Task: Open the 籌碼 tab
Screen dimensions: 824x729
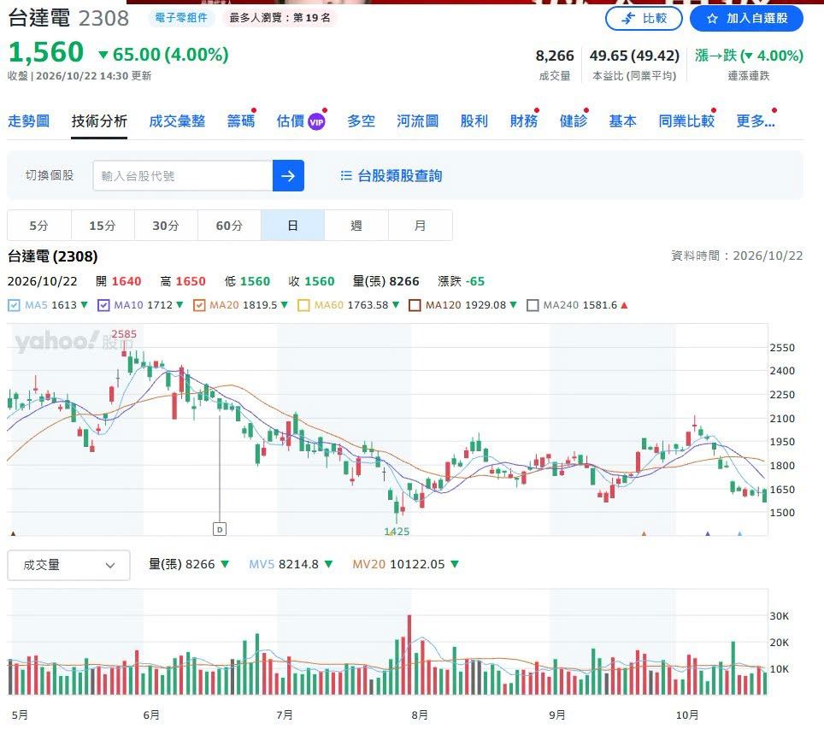Action: [241, 121]
